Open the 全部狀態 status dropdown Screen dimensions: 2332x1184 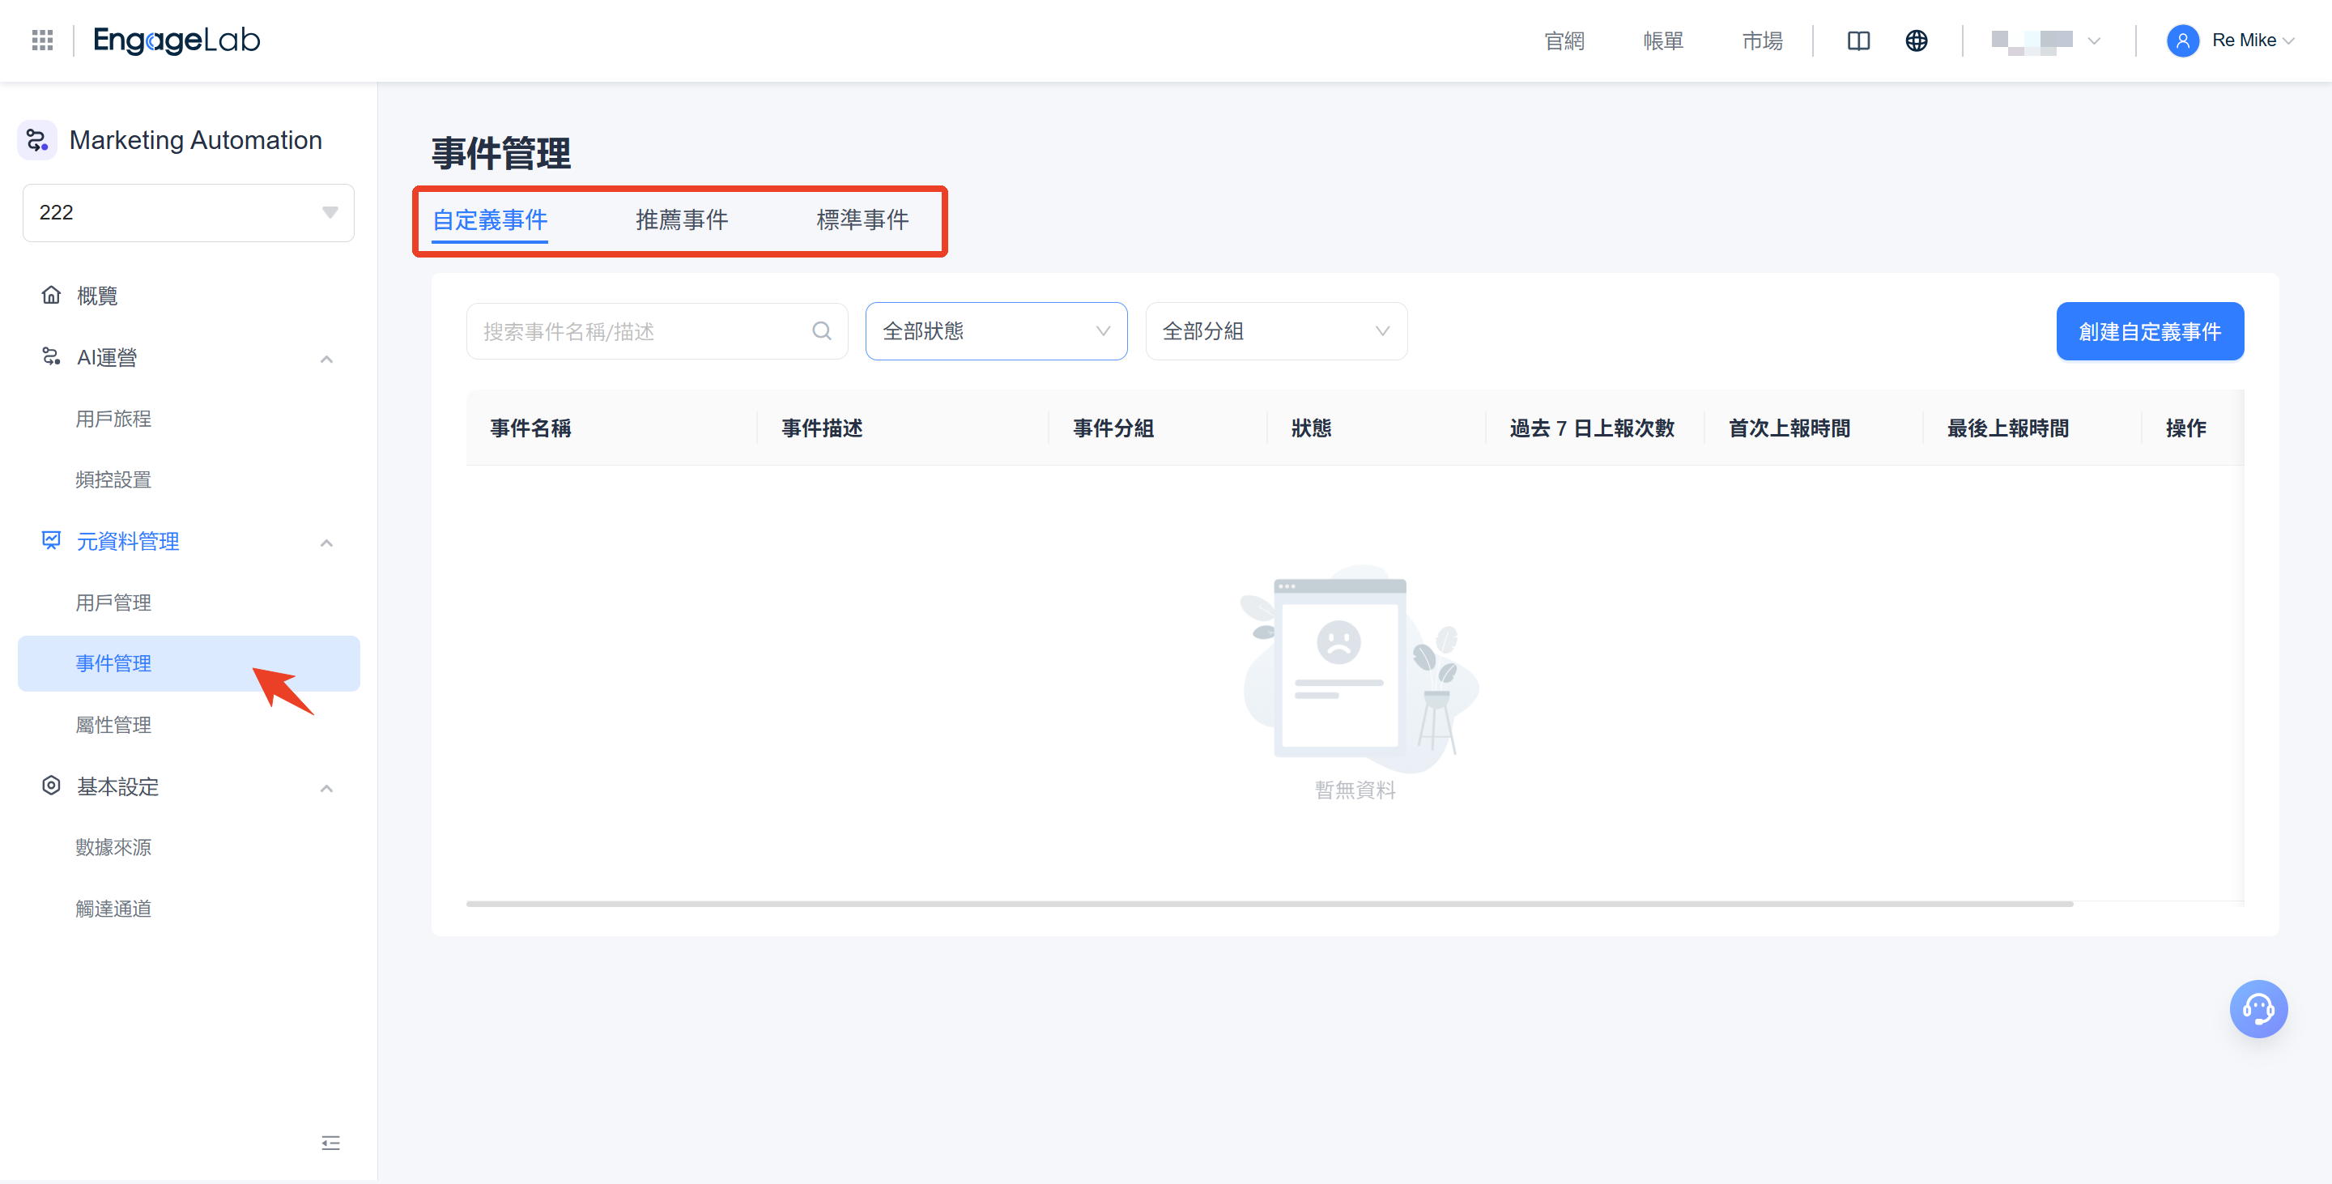[x=995, y=330]
